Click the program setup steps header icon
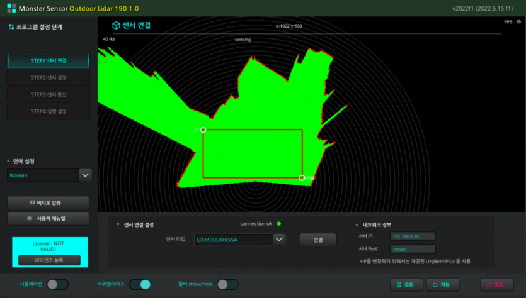 pos(11,27)
